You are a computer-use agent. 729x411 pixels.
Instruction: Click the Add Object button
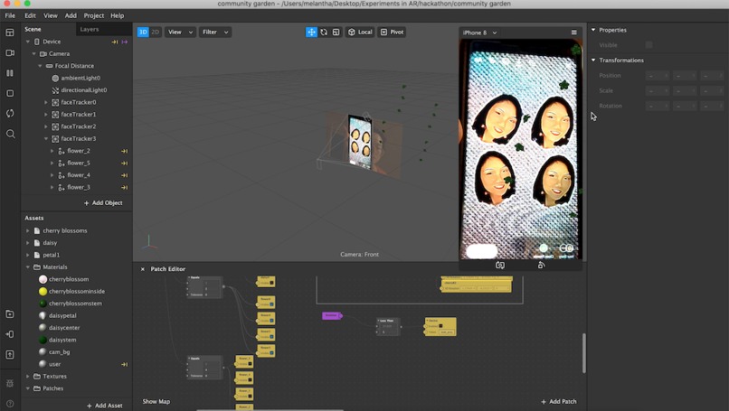[103, 203]
